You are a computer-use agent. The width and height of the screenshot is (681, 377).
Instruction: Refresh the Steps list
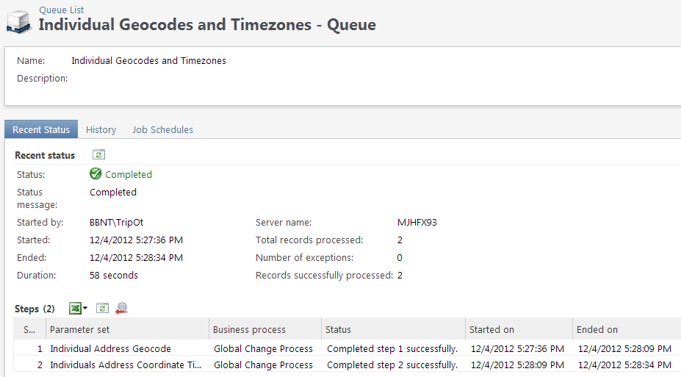click(103, 309)
